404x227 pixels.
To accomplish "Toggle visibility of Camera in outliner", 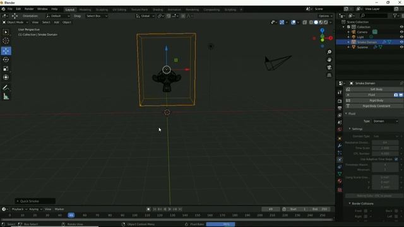I will pos(401,32).
